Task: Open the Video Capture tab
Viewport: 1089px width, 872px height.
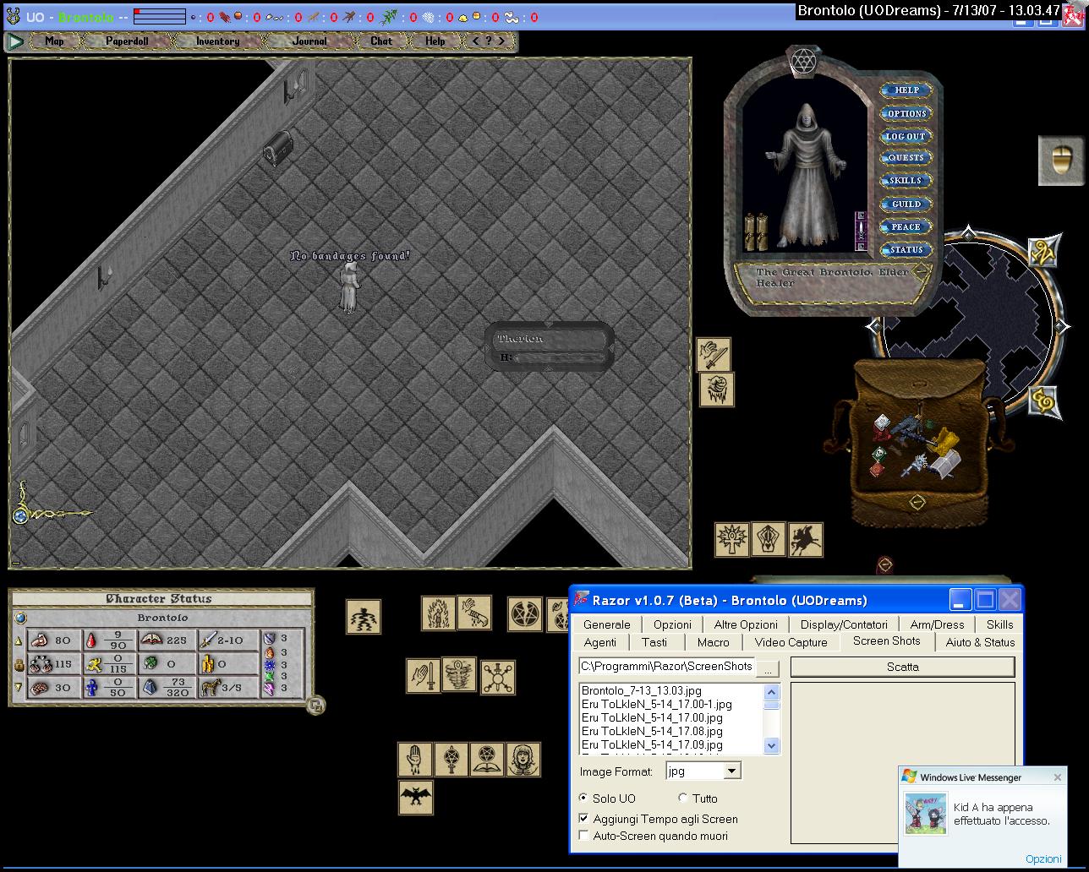Action: pyautogui.click(x=791, y=642)
